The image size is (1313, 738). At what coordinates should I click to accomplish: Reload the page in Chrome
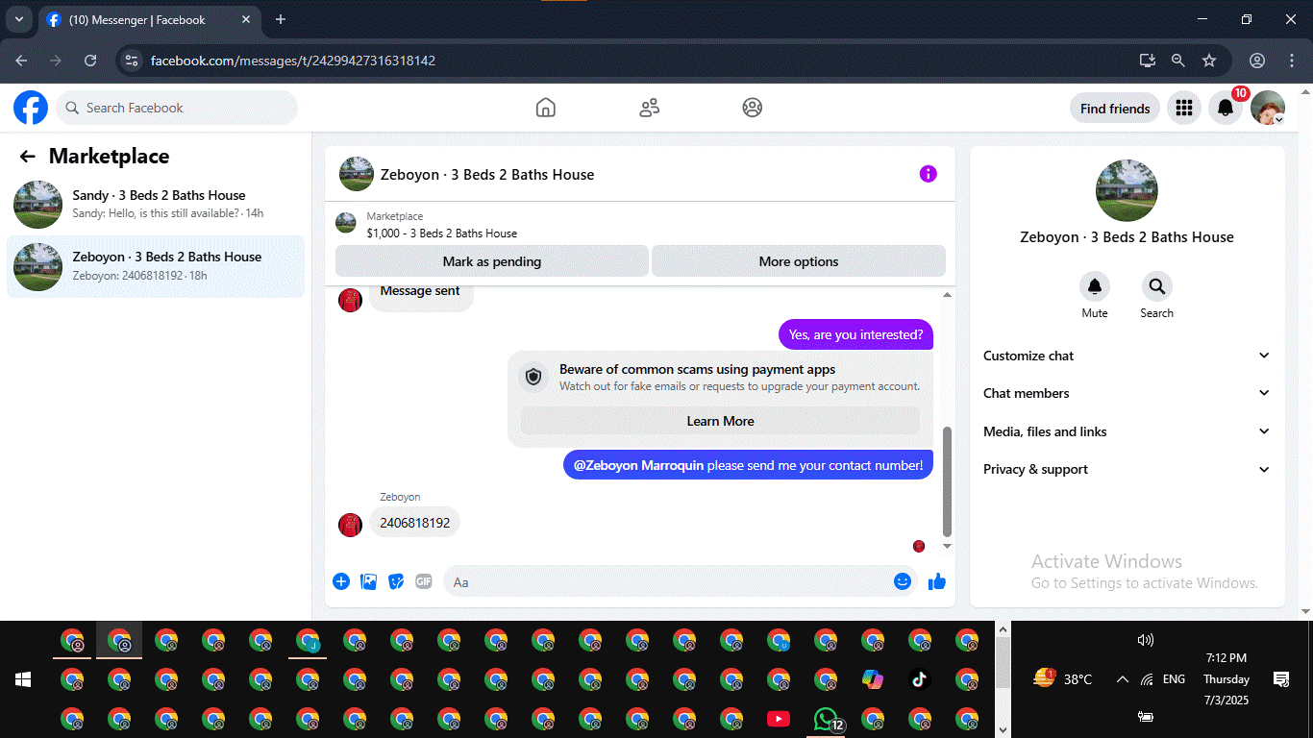coord(90,61)
